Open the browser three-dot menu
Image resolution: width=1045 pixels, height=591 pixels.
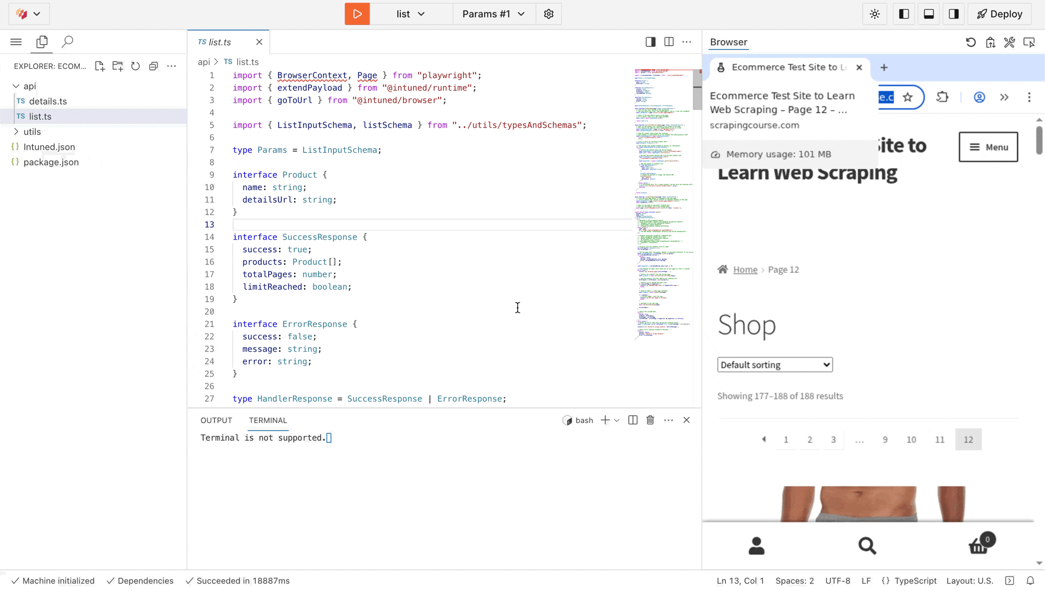coord(1029,97)
